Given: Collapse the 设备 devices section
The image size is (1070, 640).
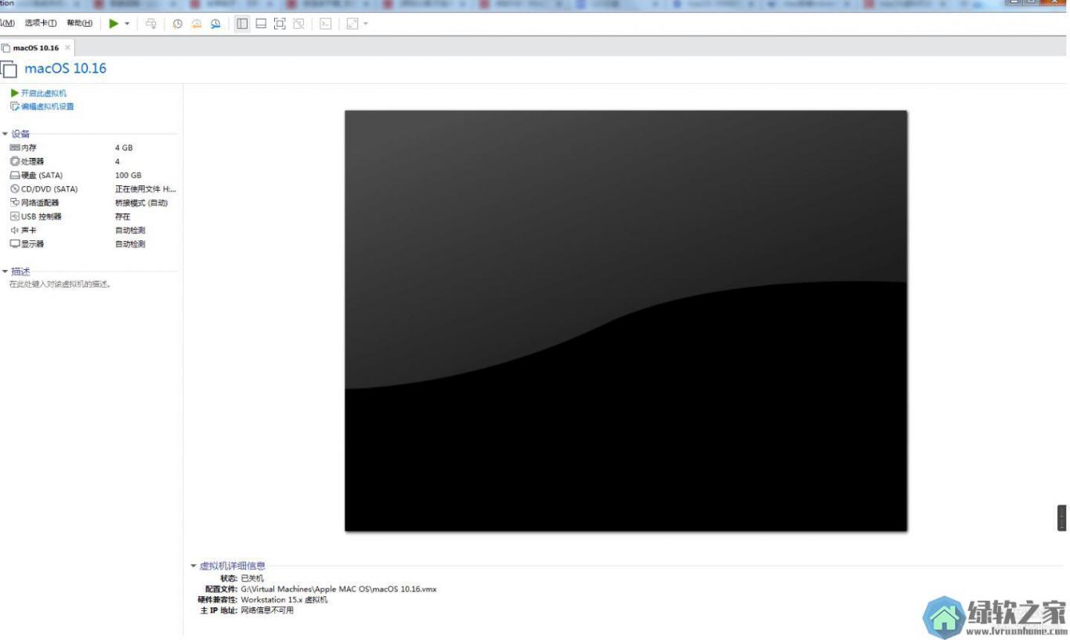Looking at the screenshot, I should [5, 134].
